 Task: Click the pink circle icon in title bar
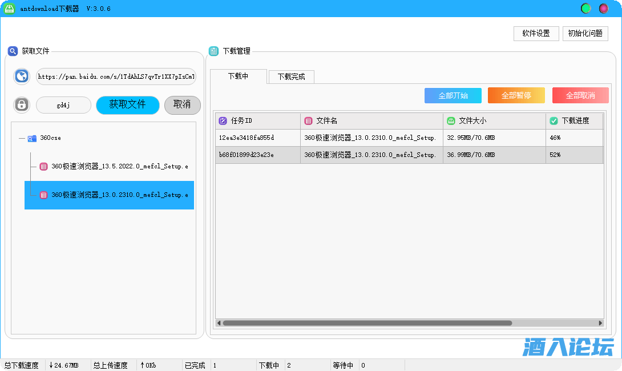(603, 9)
